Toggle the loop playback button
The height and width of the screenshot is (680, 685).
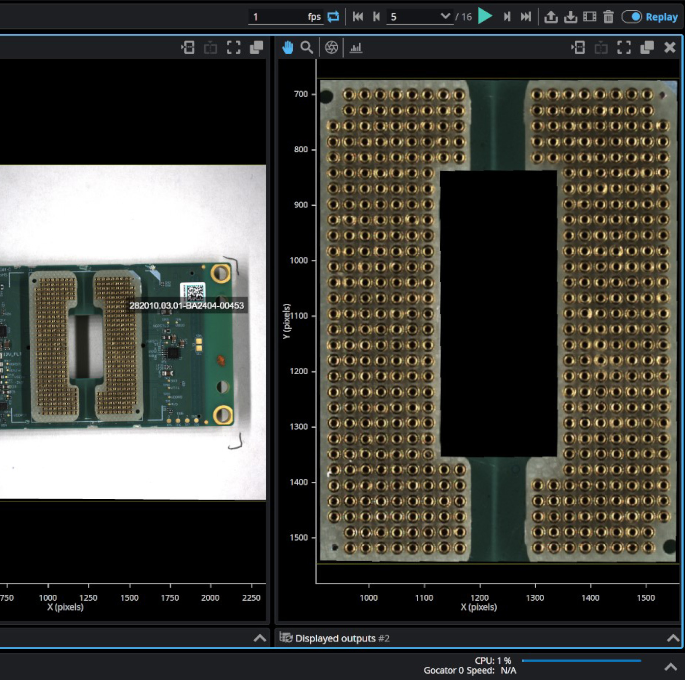[333, 17]
